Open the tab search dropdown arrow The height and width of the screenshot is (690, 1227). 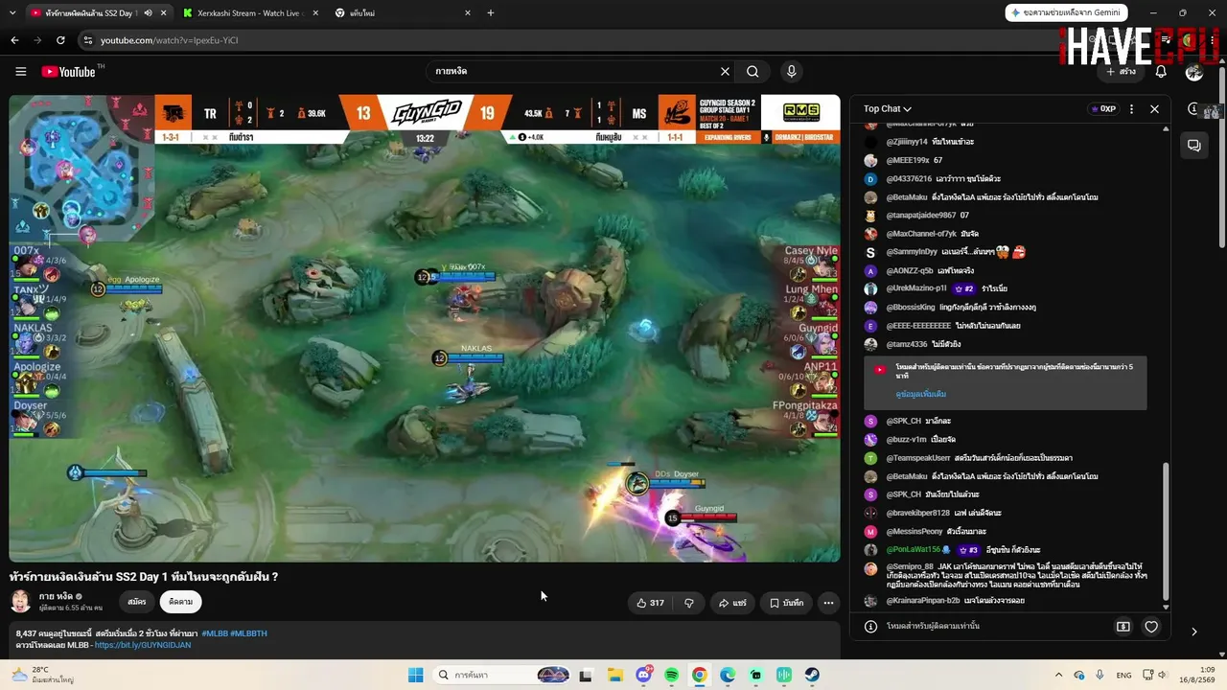tap(11, 13)
